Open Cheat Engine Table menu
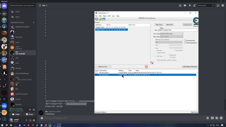 pyautogui.click(x=105, y=16)
